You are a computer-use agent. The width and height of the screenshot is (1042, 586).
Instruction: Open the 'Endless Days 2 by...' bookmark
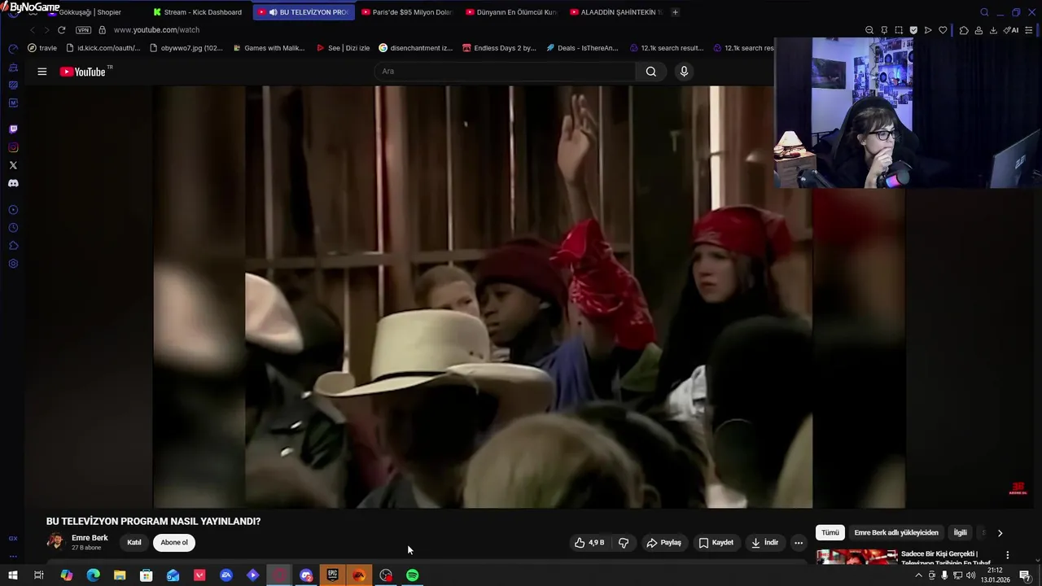pos(499,48)
